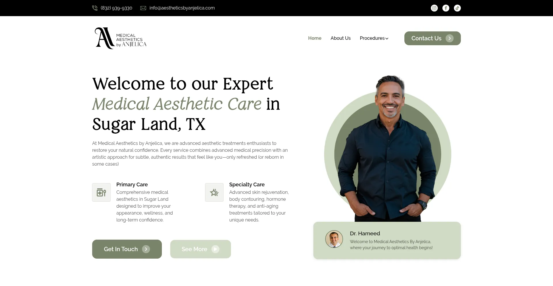Click the info@aestheticsbyanjelica.com email link
This screenshot has width=553, height=286.
pyautogui.click(x=182, y=8)
